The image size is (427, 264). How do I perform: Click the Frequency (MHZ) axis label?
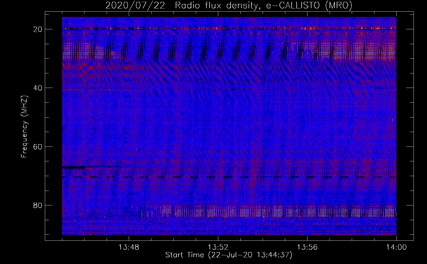(24, 127)
